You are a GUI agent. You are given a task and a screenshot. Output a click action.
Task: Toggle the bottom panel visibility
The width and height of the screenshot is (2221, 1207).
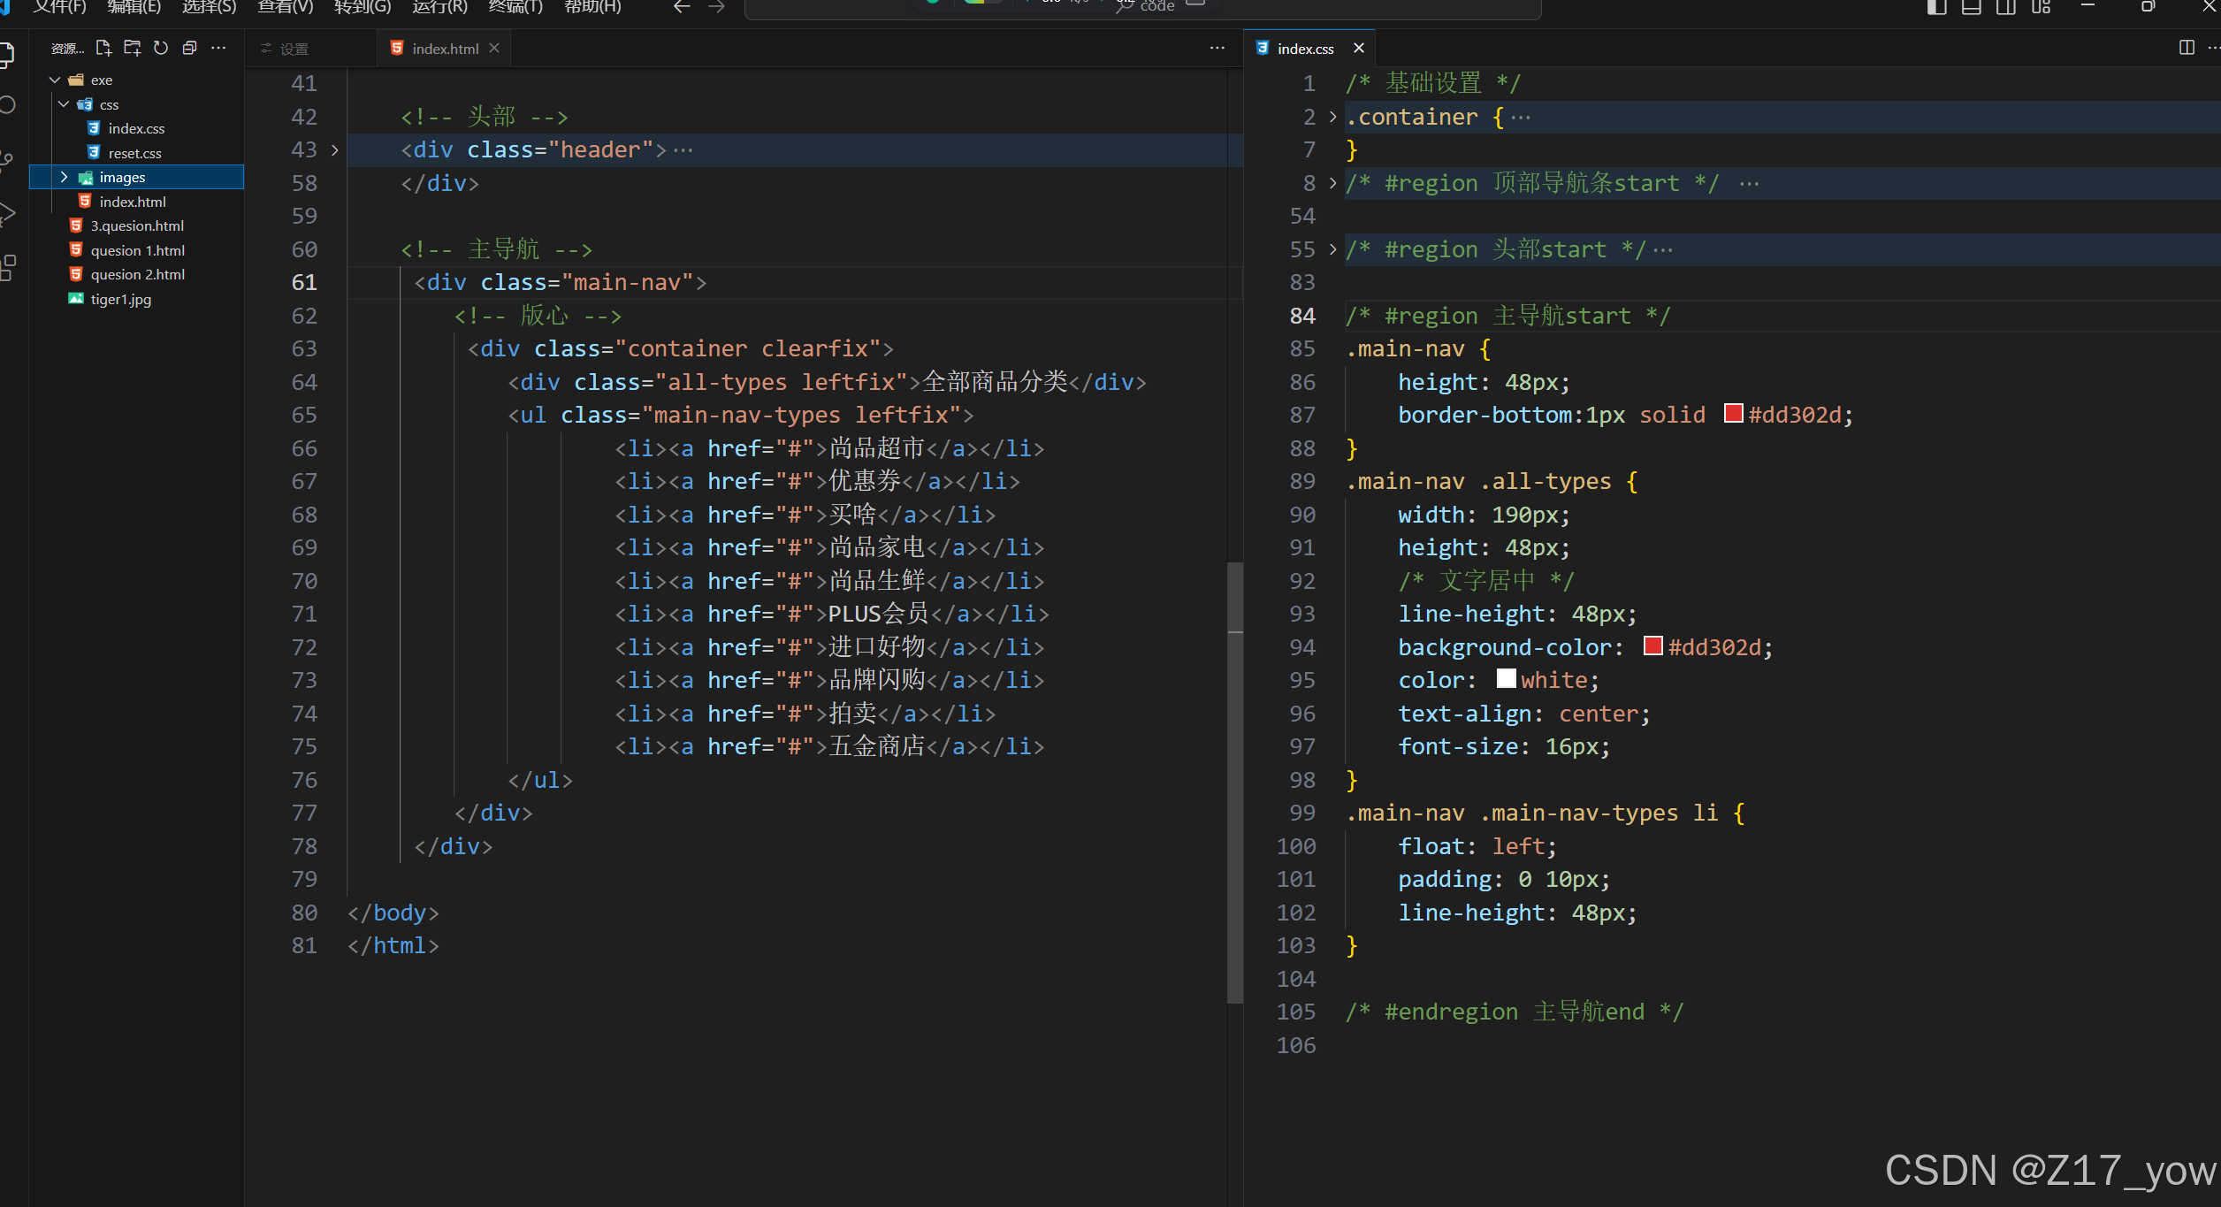pos(1971,7)
